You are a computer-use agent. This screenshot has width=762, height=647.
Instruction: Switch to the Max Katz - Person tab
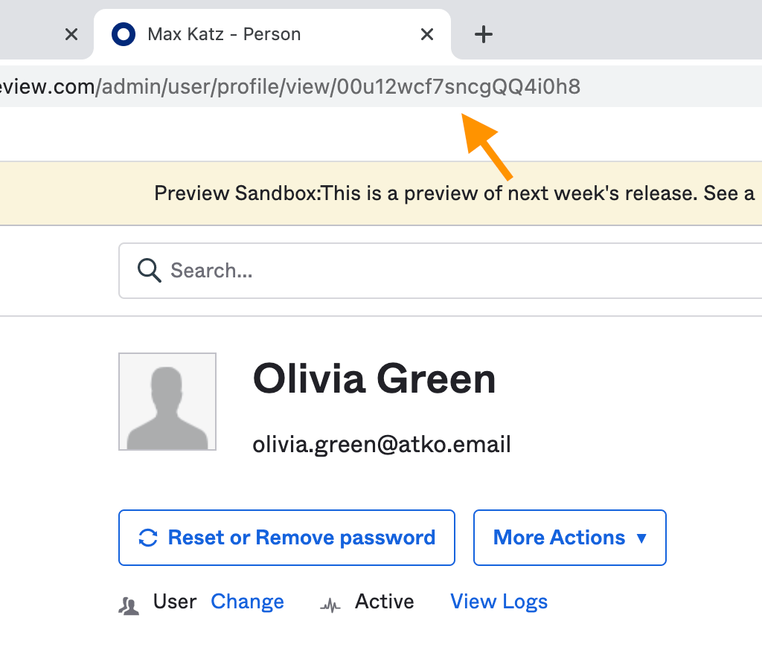point(223,34)
